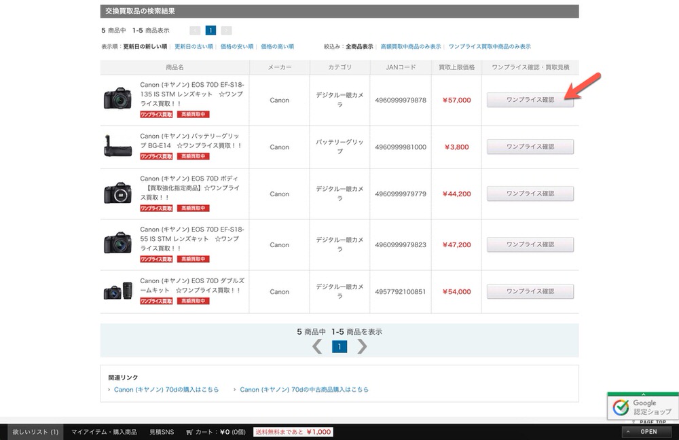Open battery grip BG-E14 thumbnail
679x440 pixels.
(117, 146)
